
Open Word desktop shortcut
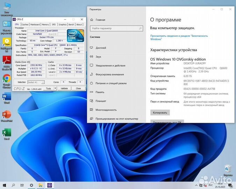tap(7, 98)
